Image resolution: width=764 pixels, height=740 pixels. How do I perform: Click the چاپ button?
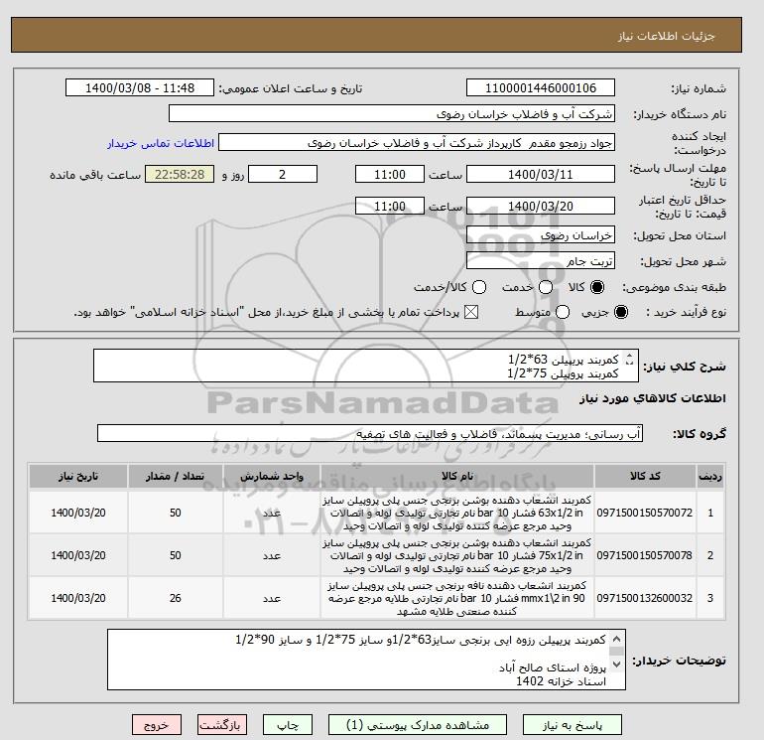point(288,725)
